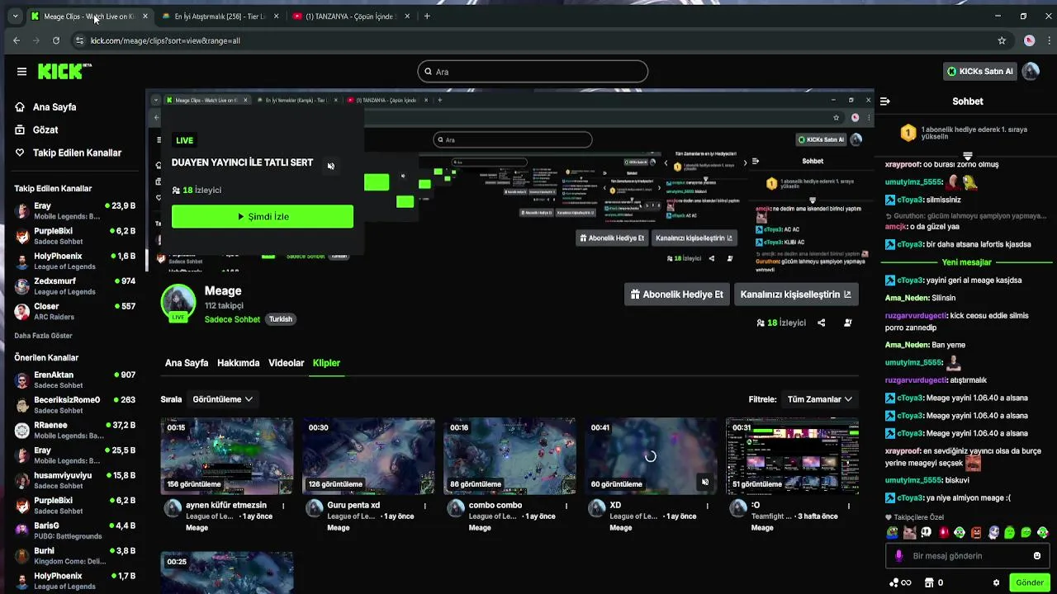This screenshot has width=1057, height=594.
Task: Open Ana Sayfa channel tab under Meage
Action: 187,363
